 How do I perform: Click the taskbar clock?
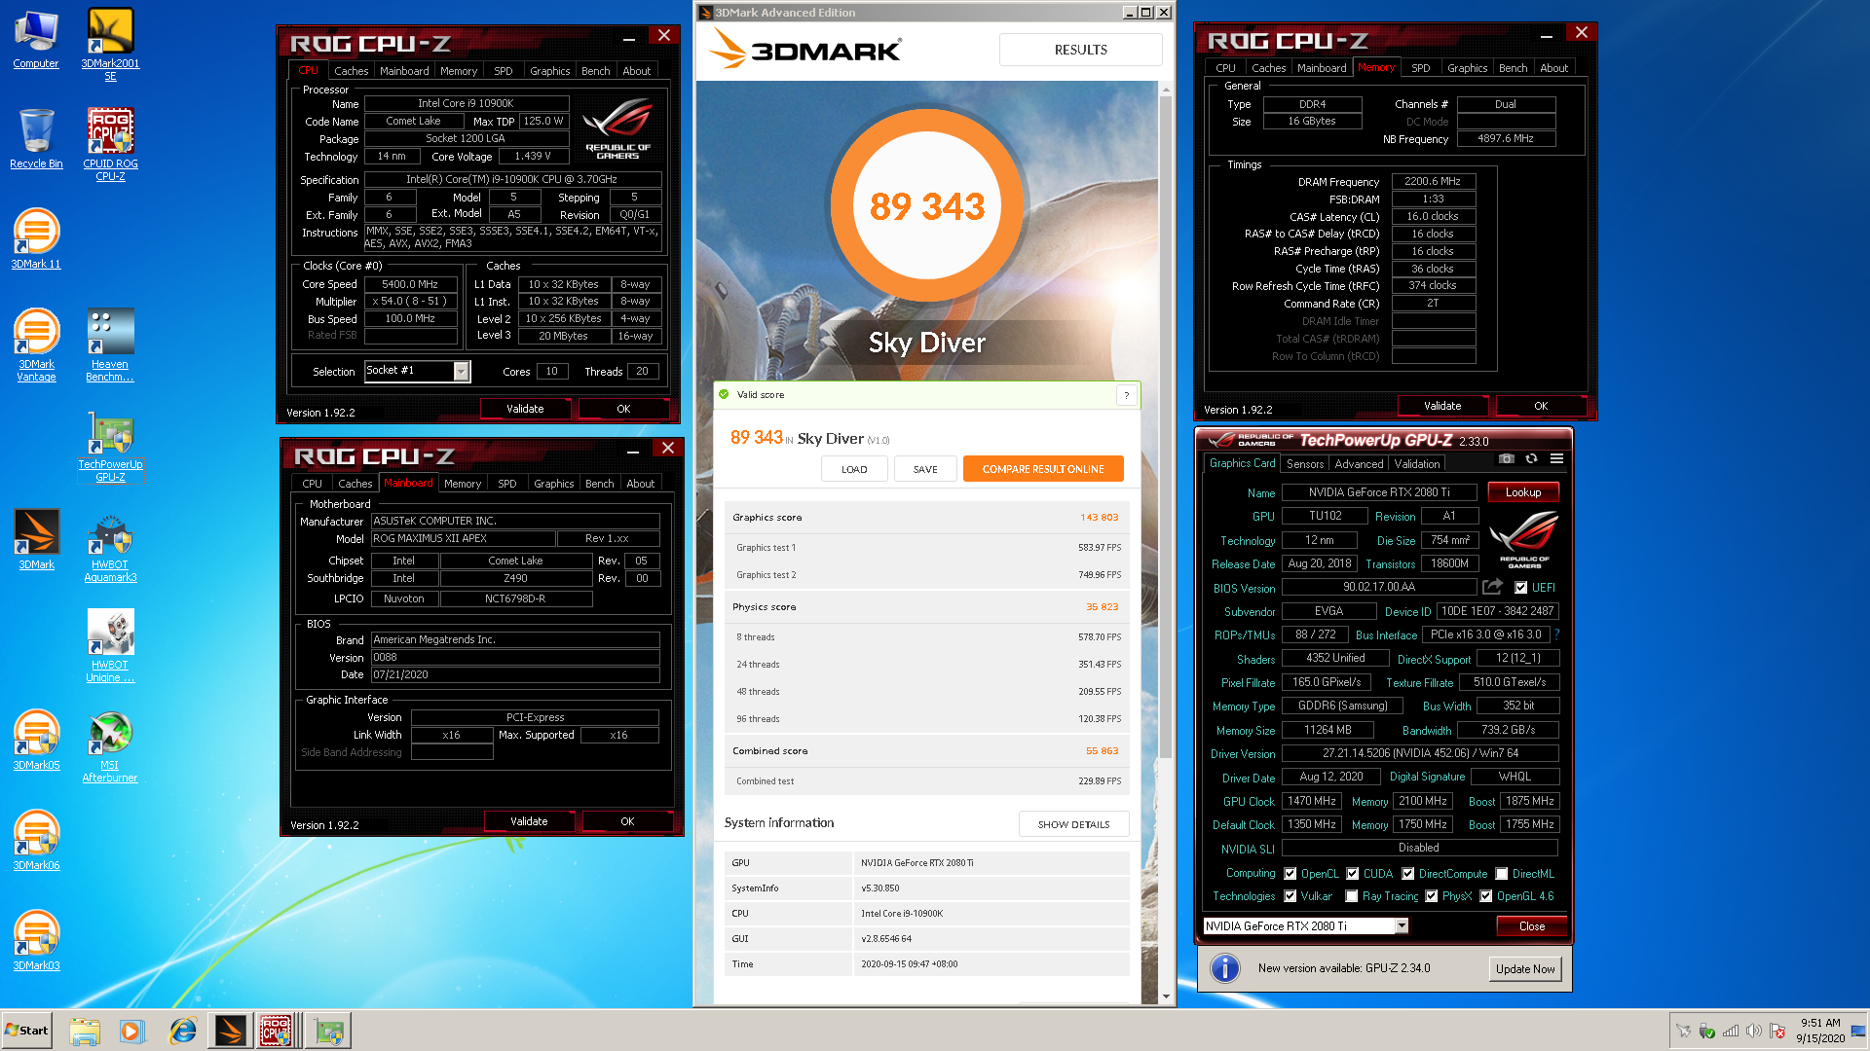tap(1819, 1031)
